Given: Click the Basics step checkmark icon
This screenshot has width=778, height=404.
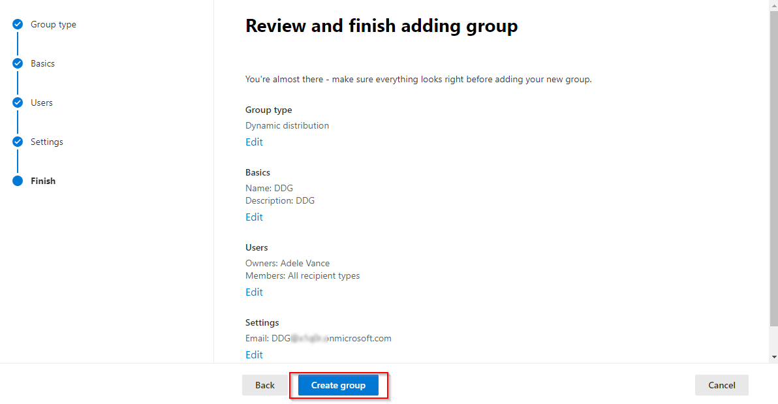Looking at the screenshot, I should 18,64.
